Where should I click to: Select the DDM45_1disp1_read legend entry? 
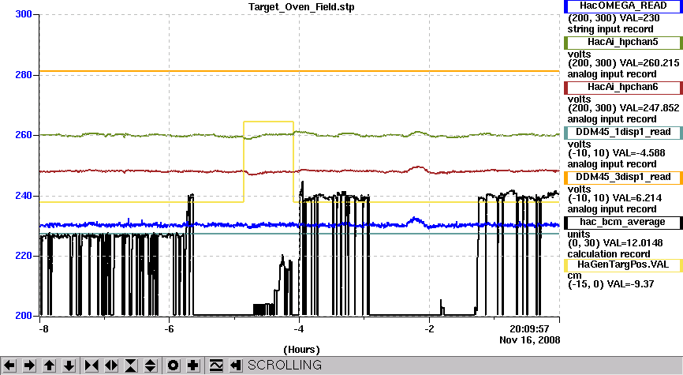623,132
